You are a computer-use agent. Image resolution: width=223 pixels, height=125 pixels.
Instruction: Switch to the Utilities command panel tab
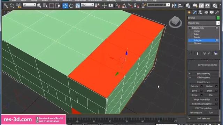tap(217, 12)
